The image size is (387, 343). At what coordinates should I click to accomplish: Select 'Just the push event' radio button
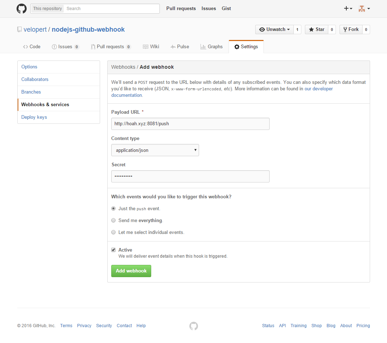(113, 208)
